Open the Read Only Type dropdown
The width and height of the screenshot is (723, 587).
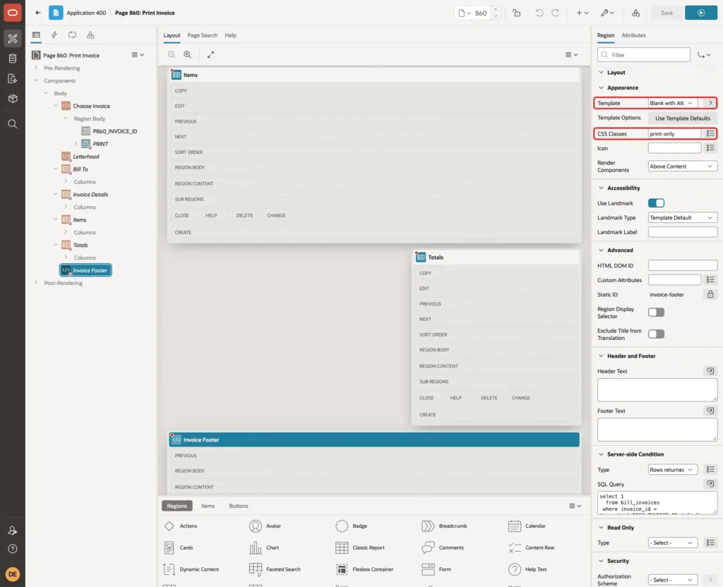672,543
